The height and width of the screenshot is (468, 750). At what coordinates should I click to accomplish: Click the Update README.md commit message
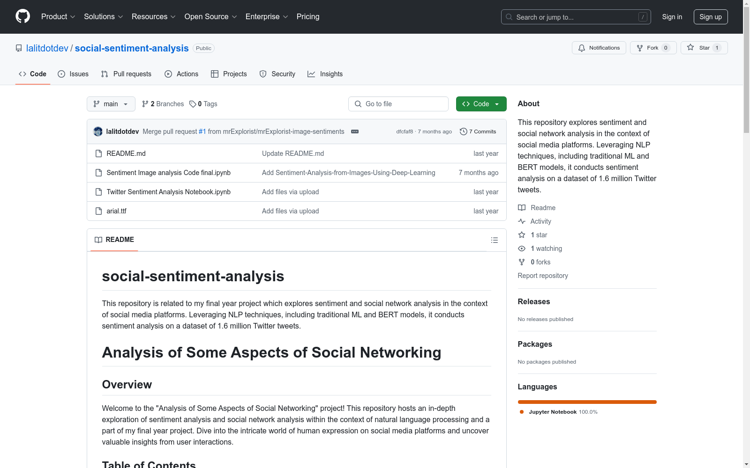tap(293, 154)
